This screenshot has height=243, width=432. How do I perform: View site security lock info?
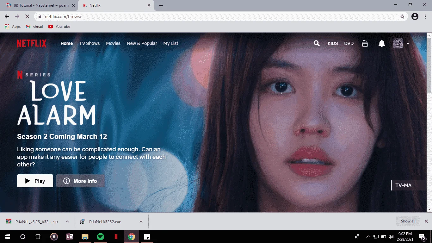pyautogui.click(x=40, y=16)
